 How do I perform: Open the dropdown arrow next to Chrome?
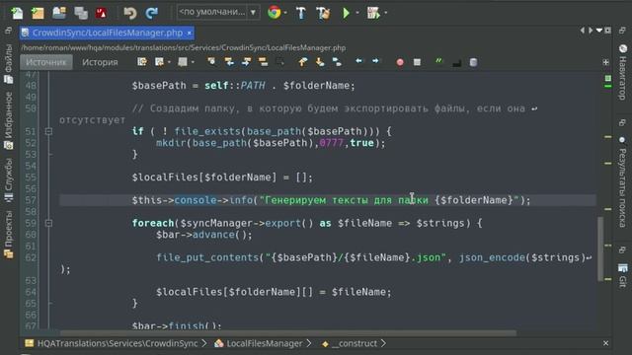click(285, 13)
